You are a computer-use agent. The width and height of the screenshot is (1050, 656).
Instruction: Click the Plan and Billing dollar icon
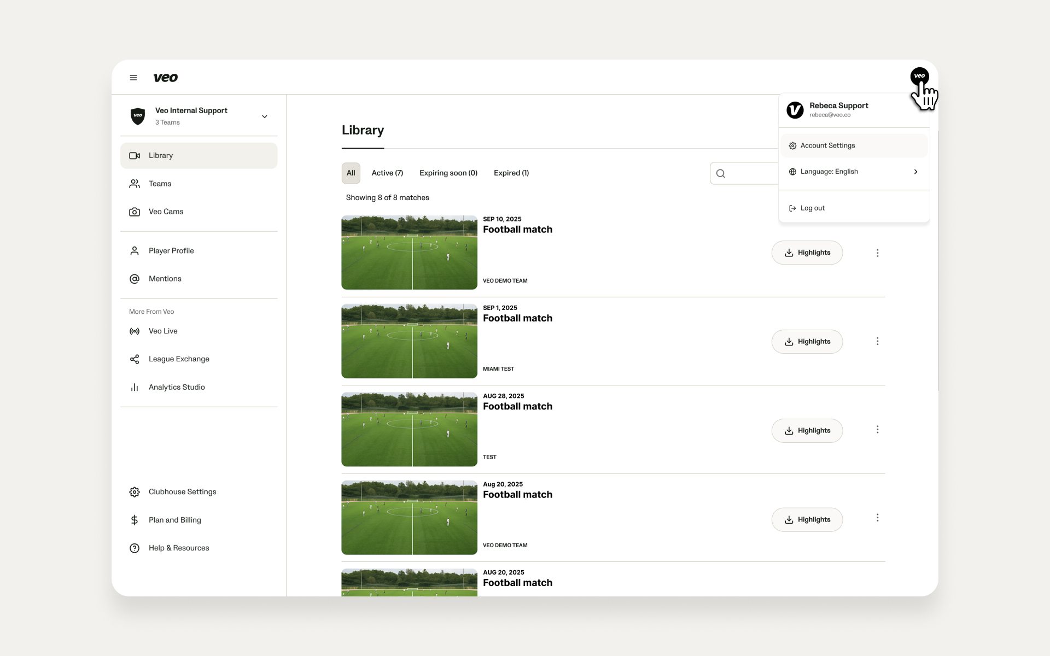click(135, 520)
